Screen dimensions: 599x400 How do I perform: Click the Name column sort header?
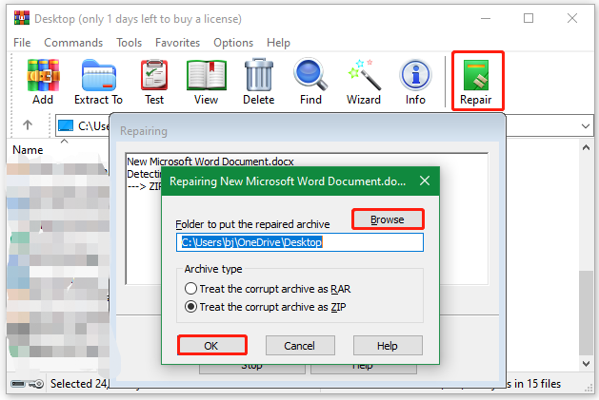click(28, 150)
